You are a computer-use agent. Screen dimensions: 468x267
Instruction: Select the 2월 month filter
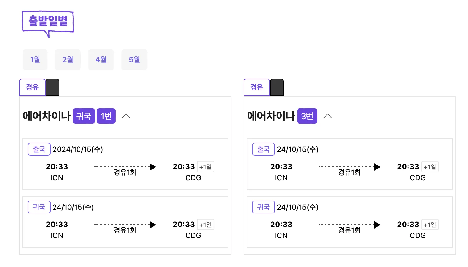coord(68,59)
